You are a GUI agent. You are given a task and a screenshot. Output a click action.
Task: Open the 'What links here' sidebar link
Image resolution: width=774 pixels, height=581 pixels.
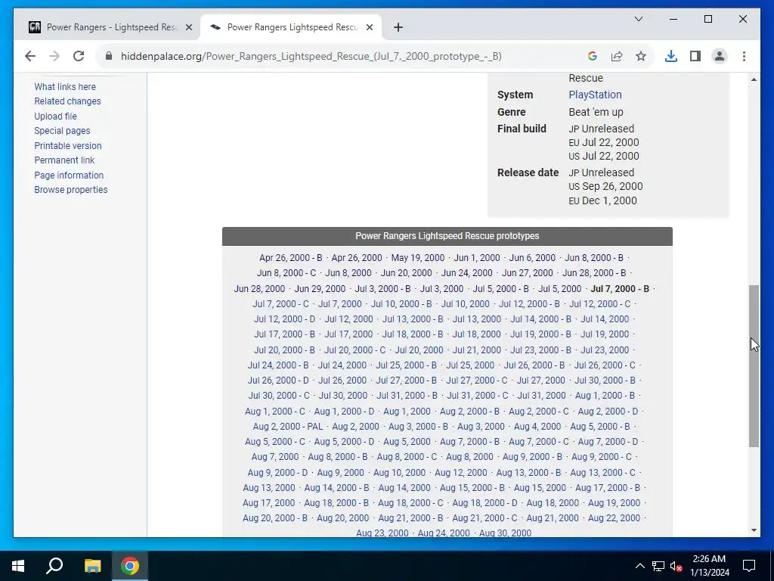click(65, 86)
